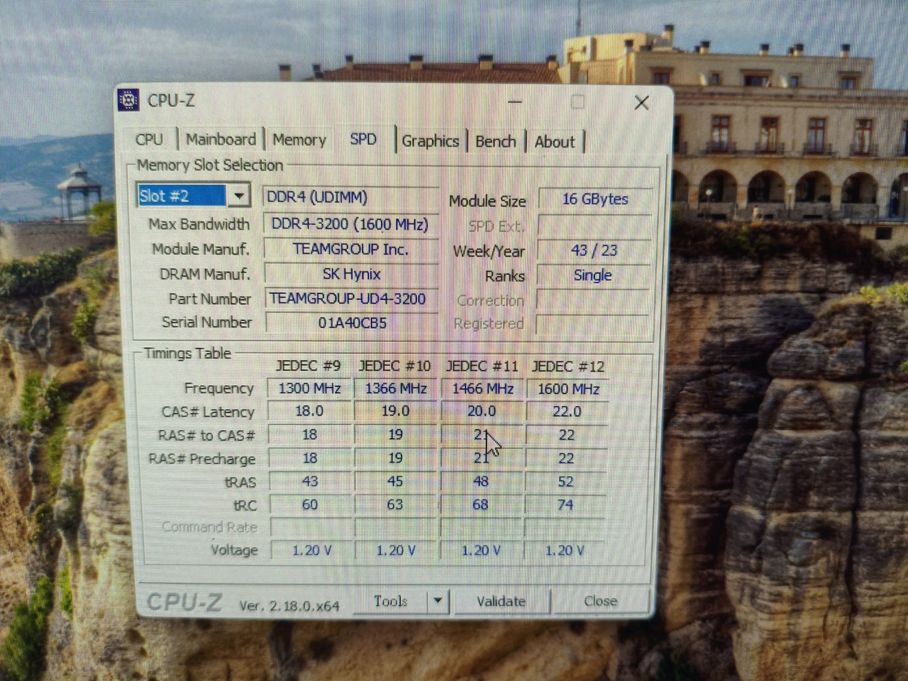908x681 pixels.
Task: Click the 1300 MHz frequency cell
Action: click(309, 388)
